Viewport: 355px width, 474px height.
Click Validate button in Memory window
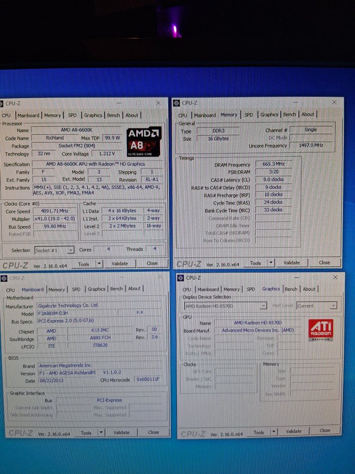pyautogui.click(x=291, y=263)
